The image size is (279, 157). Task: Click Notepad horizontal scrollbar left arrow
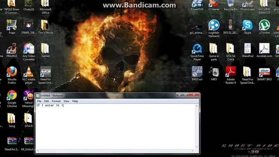[37, 151]
